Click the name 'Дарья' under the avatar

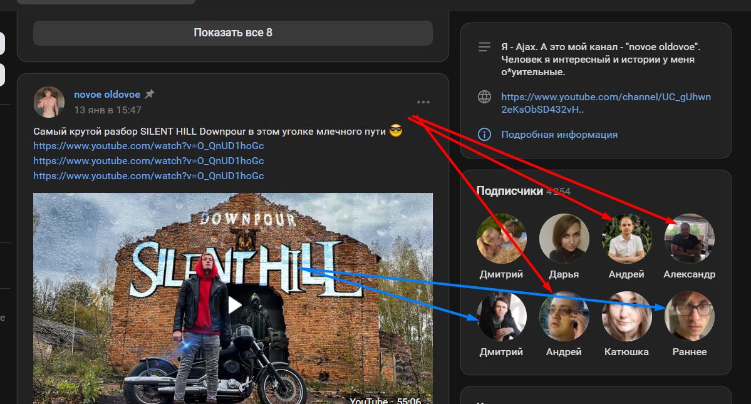point(564,274)
